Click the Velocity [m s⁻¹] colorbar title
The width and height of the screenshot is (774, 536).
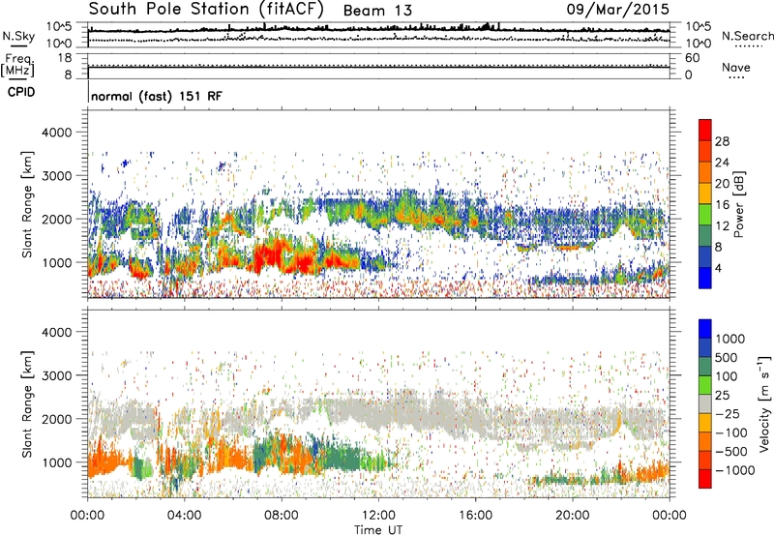tap(764, 403)
